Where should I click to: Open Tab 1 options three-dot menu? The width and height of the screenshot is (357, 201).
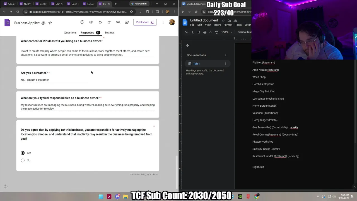point(226,64)
